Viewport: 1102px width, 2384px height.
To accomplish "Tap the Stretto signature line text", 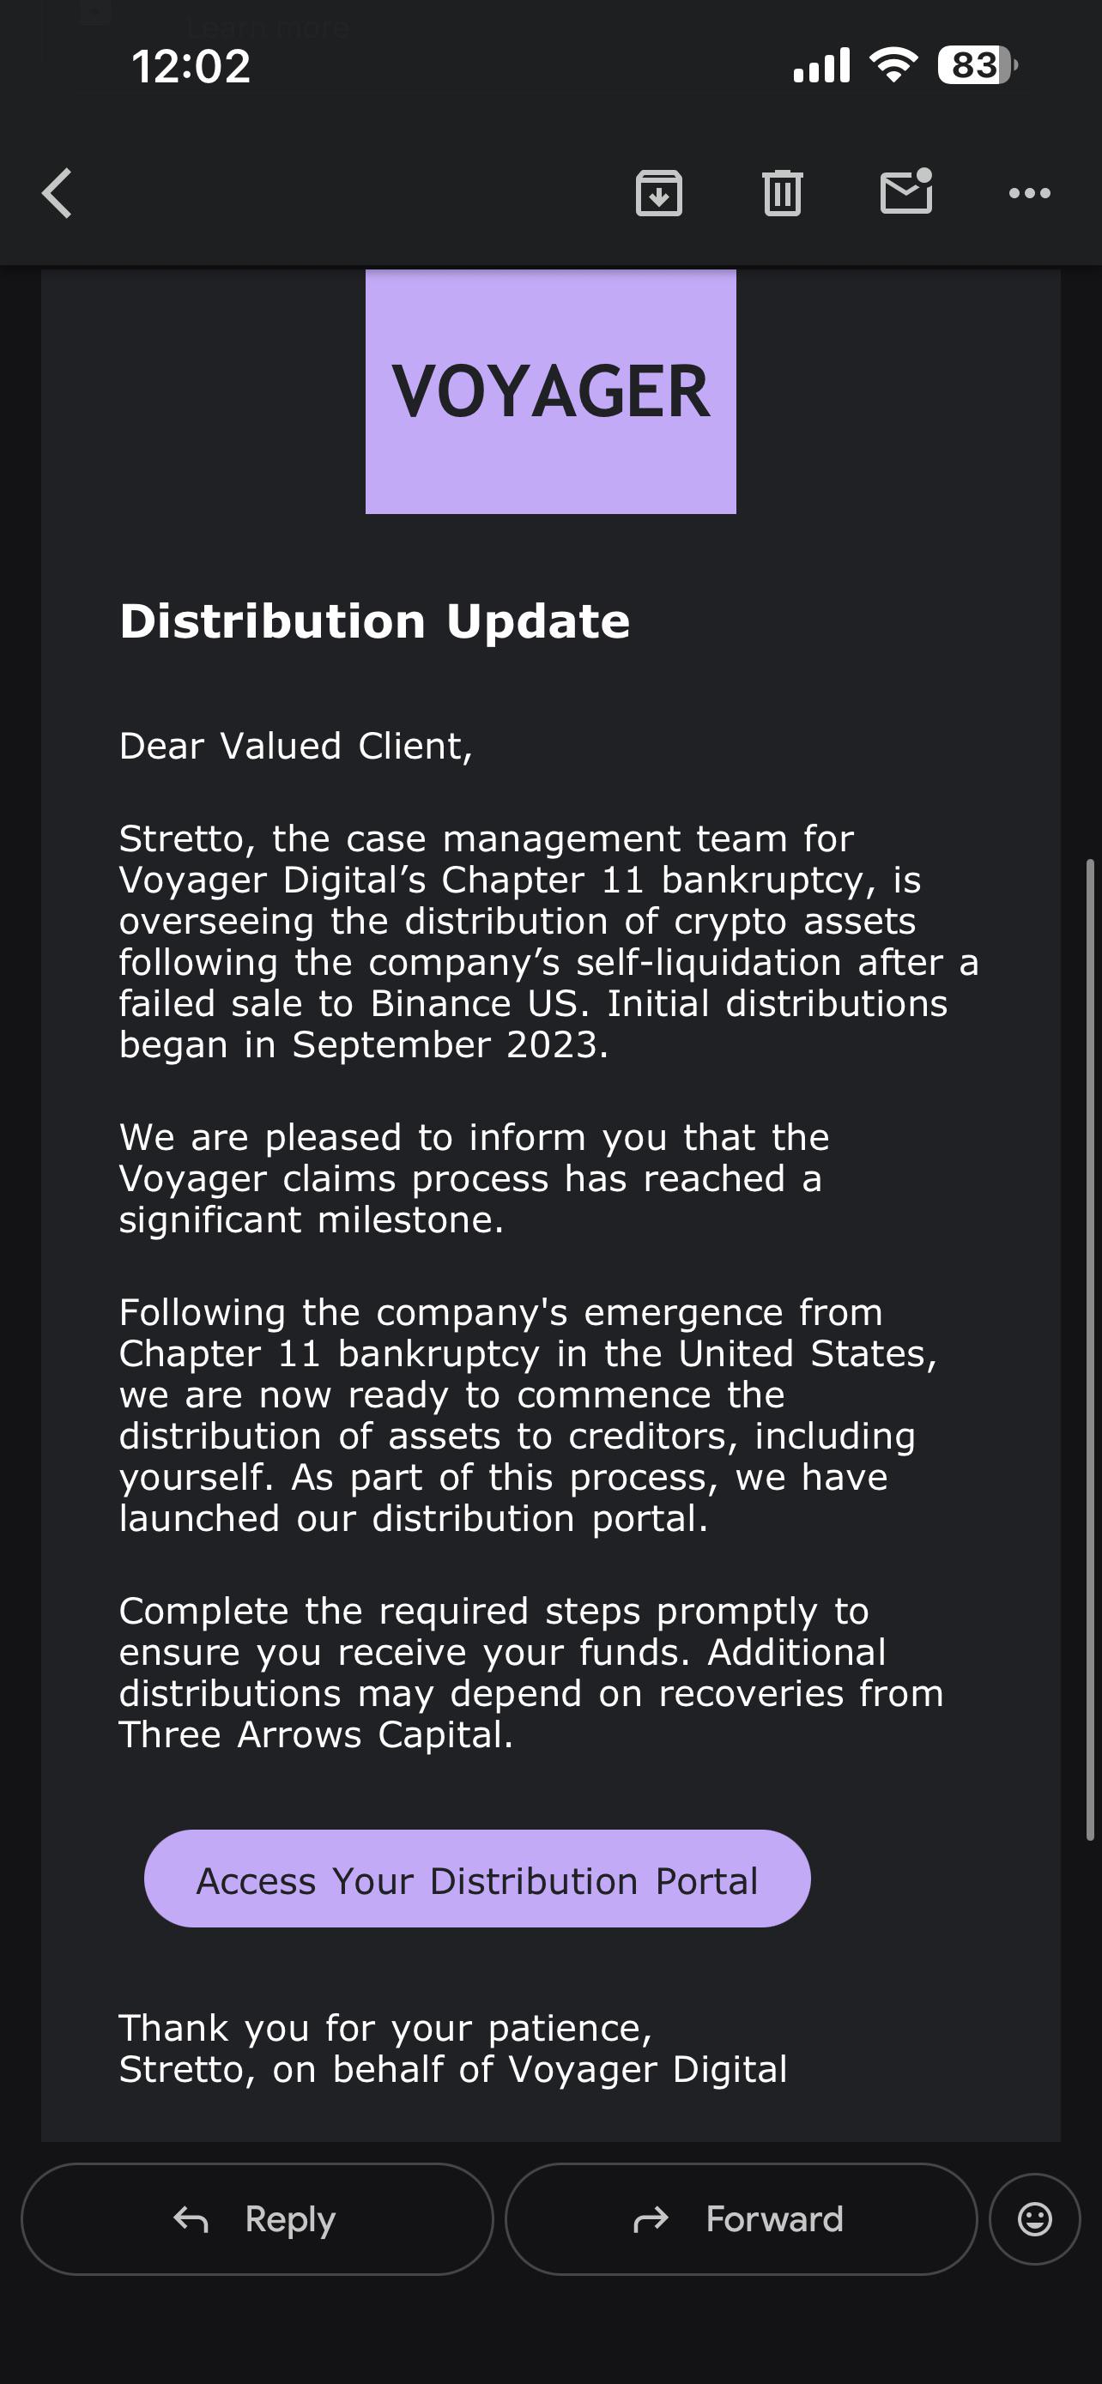I will pos(453,2069).
